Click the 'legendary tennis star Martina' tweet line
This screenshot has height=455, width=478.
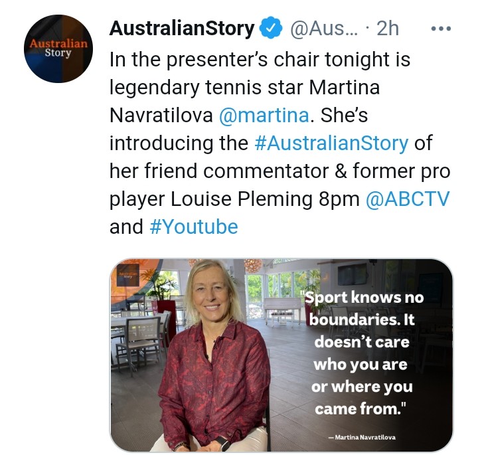(x=244, y=88)
